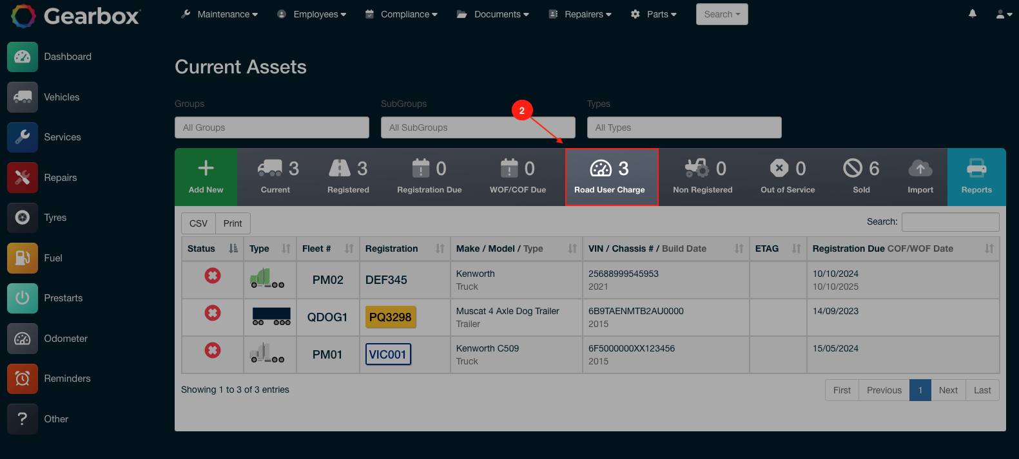Screen dimensions: 1019x459
Task: Open the Compliance dropdown menu
Action: pyautogui.click(x=401, y=14)
